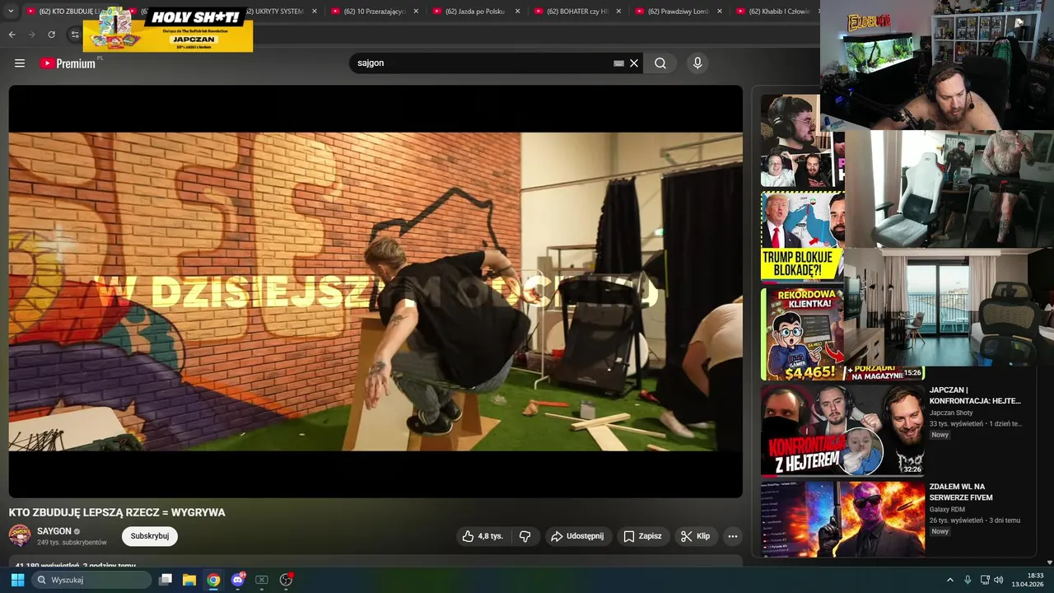Switch to the Prawdziwy Lomb tab
The image size is (1054, 593).
(x=679, y=12)
